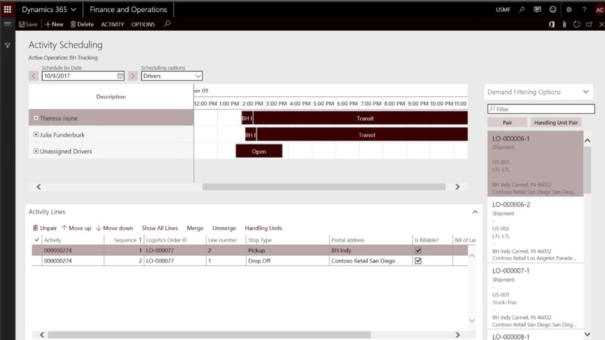The image size is (605, 340).
Task: Click Unmerge in Activity Lines
Action: [224, 228]
